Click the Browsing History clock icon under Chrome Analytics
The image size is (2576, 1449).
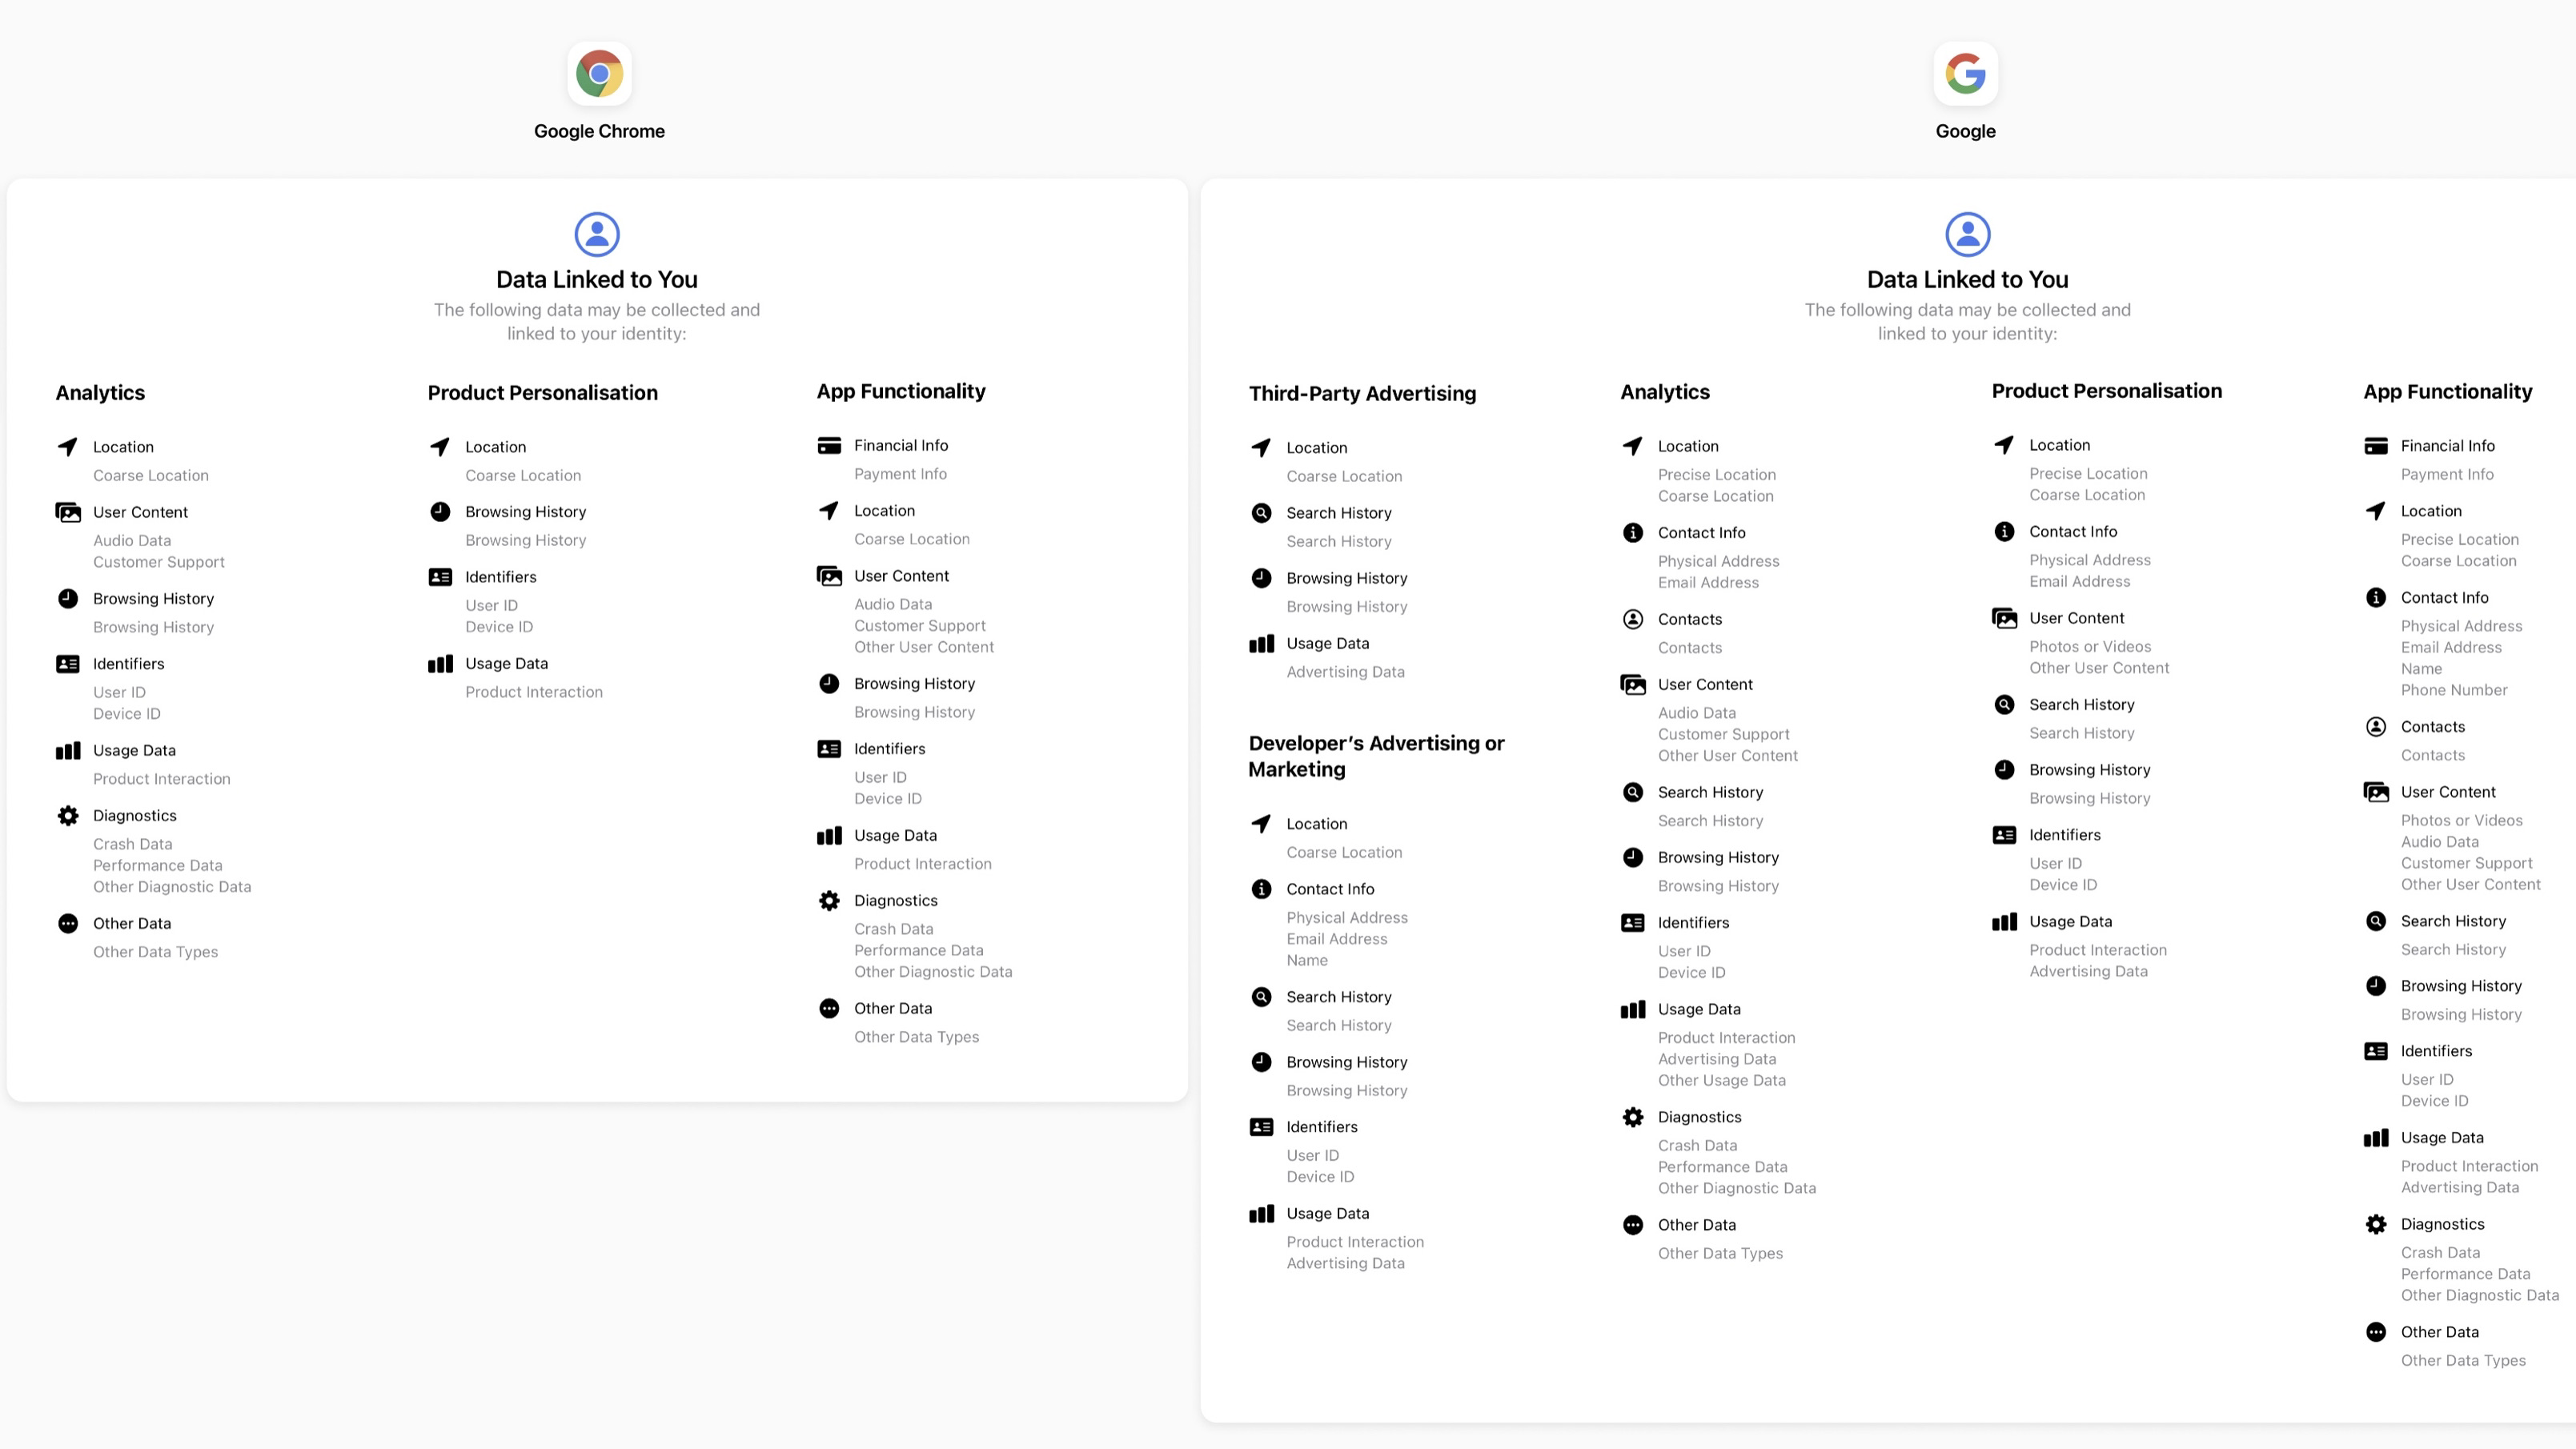click(67, 598)
